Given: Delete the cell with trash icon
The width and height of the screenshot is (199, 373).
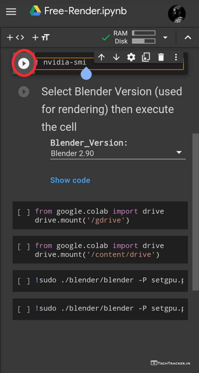Looking at the screenshot, I should point(161,57).
